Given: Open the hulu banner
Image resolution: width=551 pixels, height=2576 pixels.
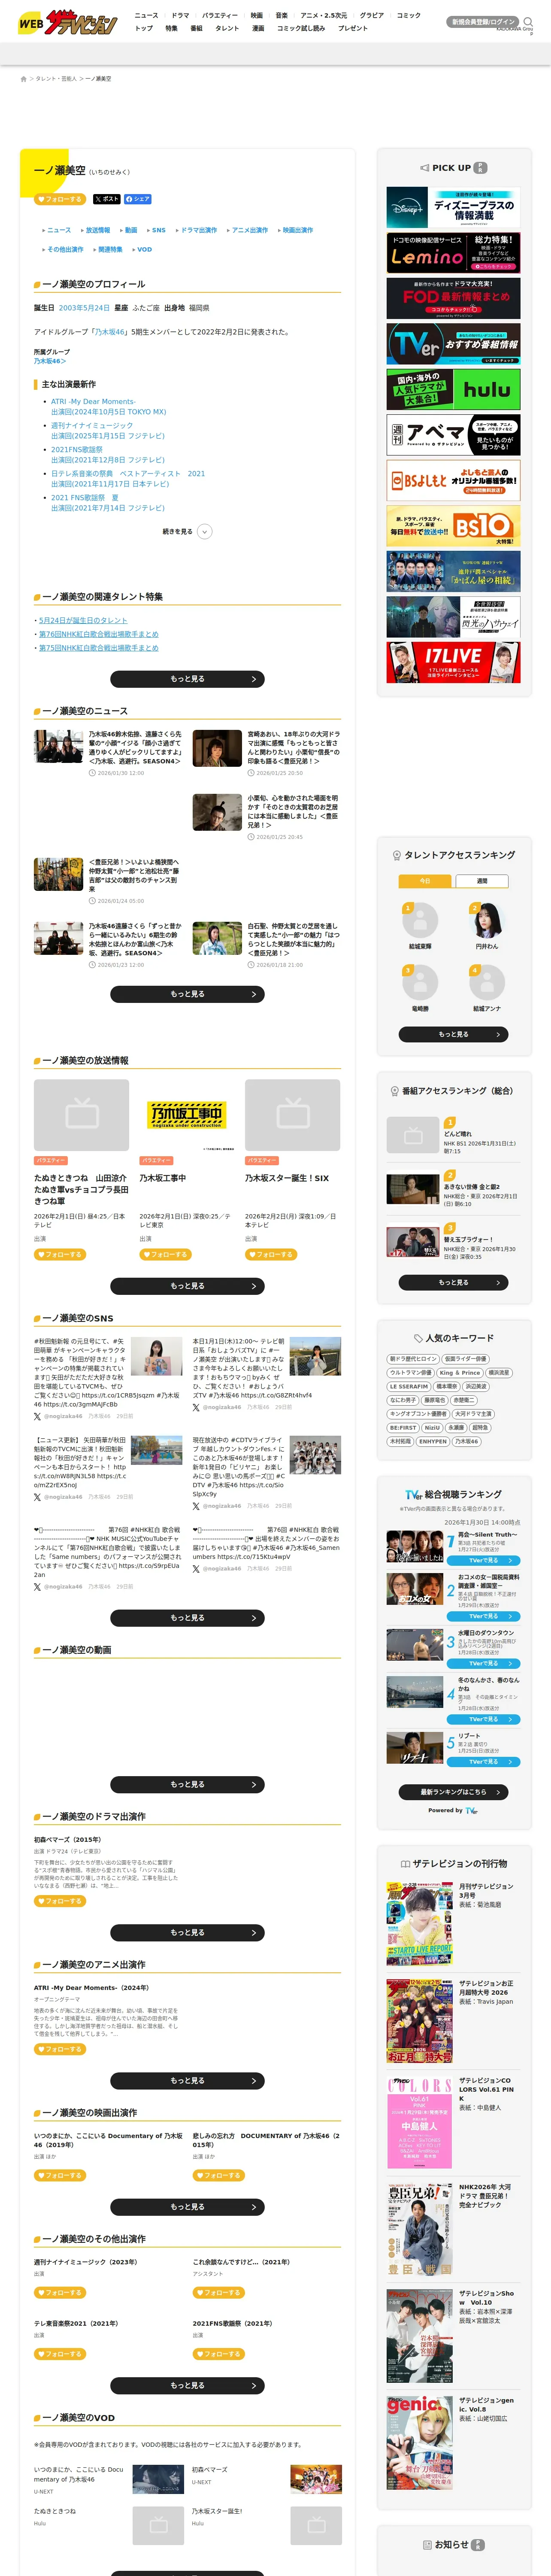Looking at the screenshot, I should (453, 389).
